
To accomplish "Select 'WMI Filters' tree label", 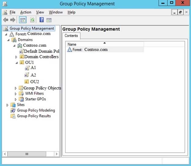I will click(34, 93).
